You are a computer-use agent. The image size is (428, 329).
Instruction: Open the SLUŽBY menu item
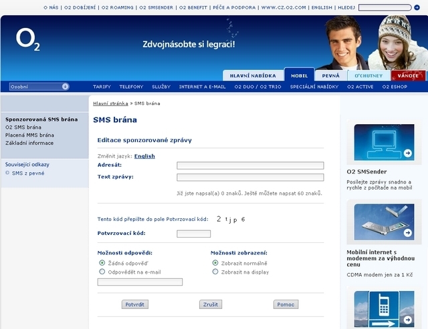coord(161,87)
